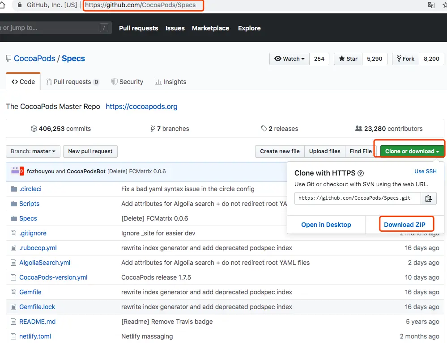Screen dimensions: 447x343
Task: Fork the Specs repository
Action: tap(405, 59)
